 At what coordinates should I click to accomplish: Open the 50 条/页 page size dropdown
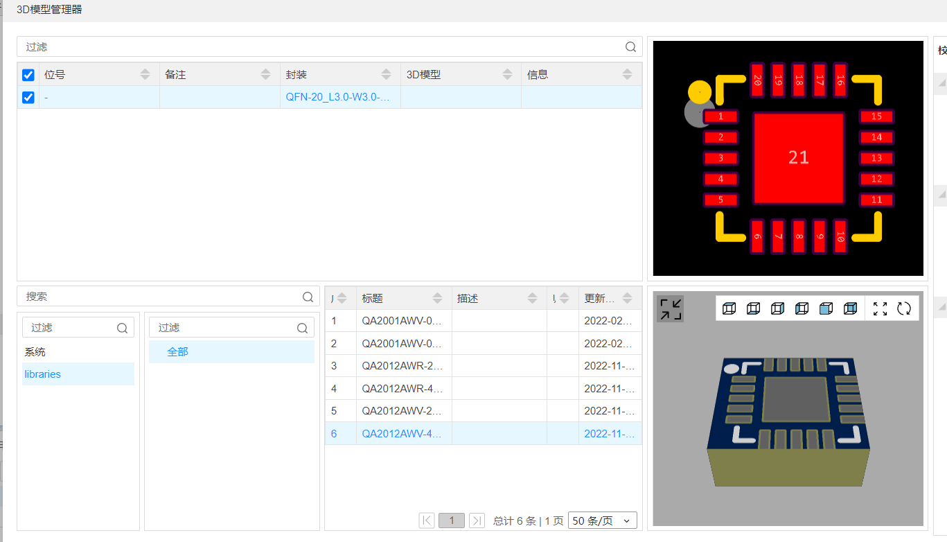[x=601, y=521]
